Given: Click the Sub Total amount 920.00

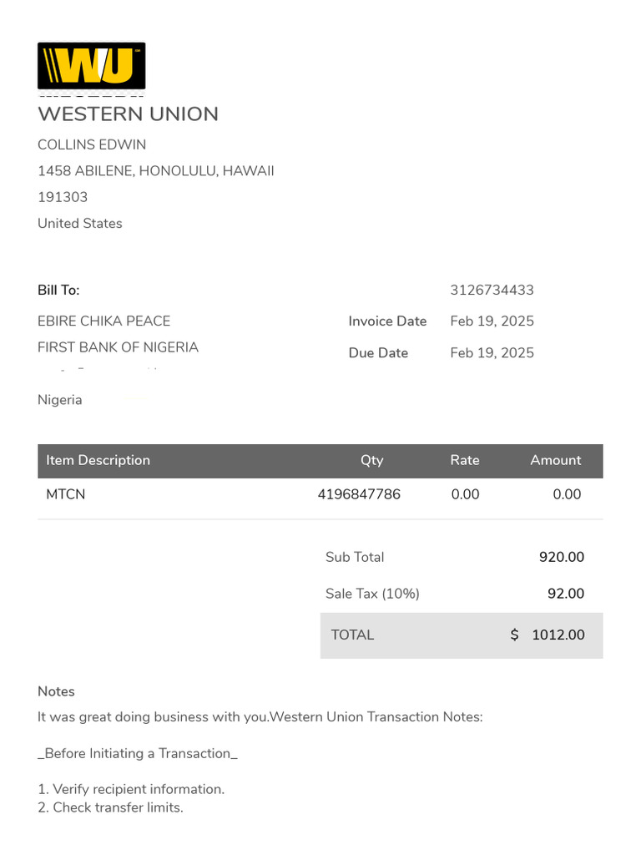Looking at the screenshot, I should tap(561, 557).
